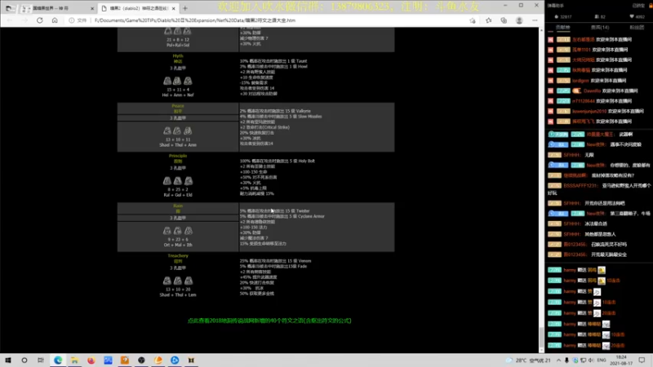This screenshot has width=653, height=367.
Task: Add this page to favorites star
Action: pyautogui.click(x=473, y=20)
